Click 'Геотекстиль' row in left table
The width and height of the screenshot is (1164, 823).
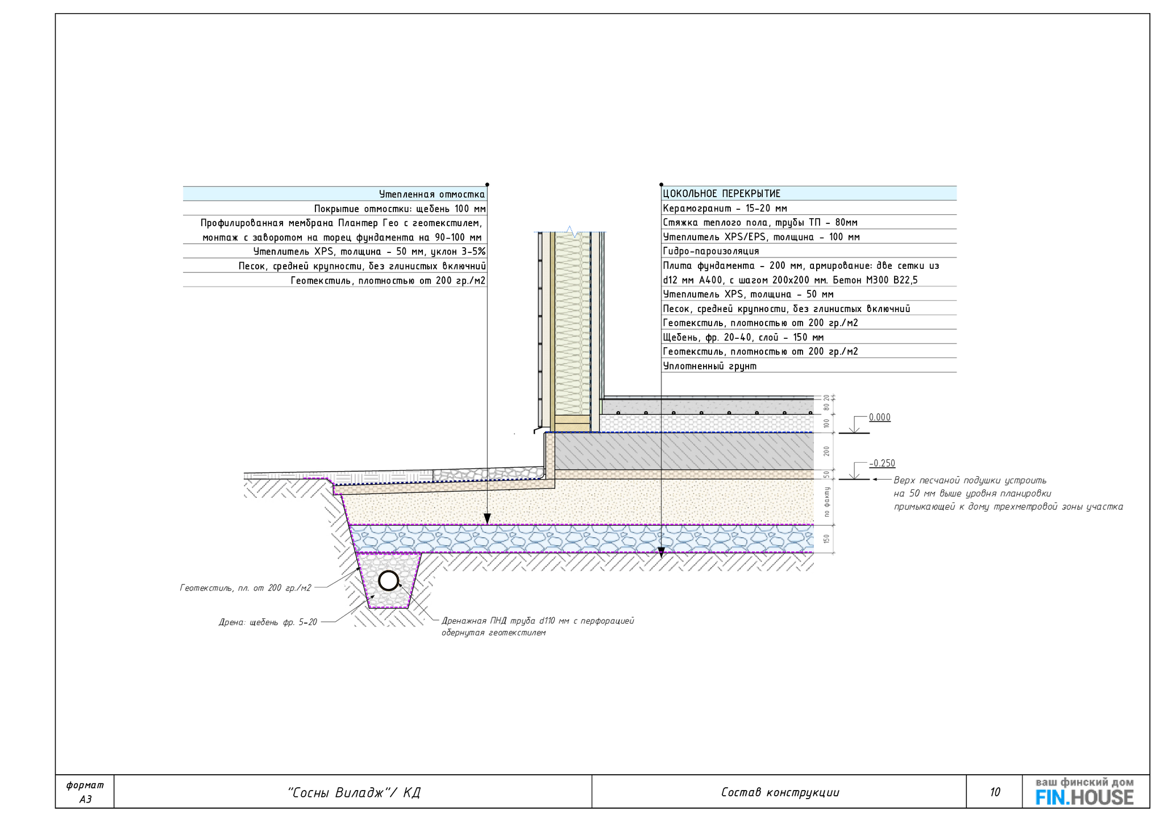335,280
